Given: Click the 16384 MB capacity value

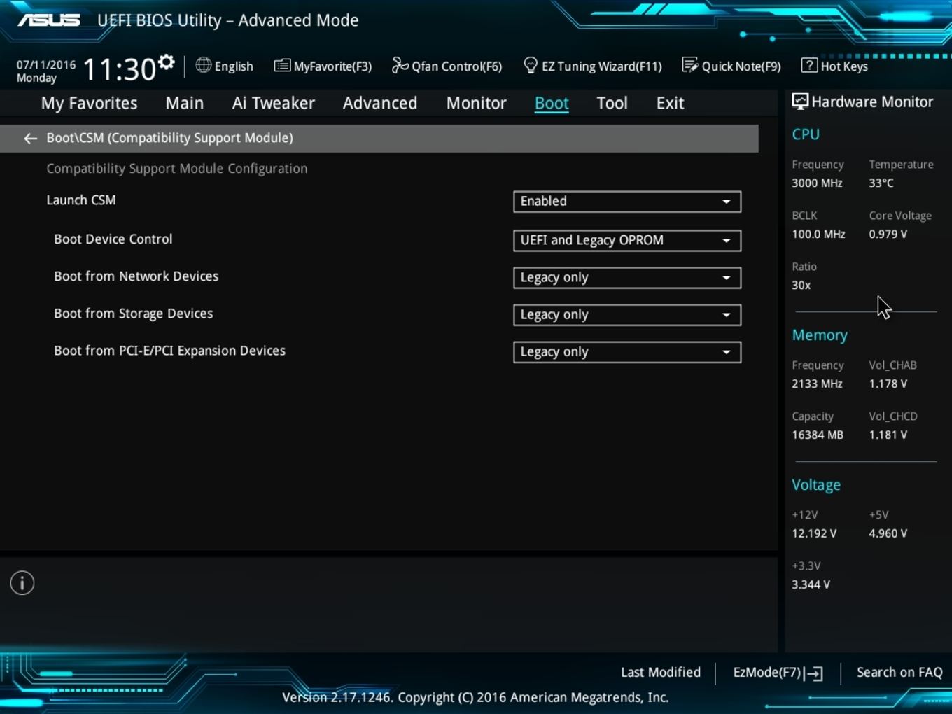Looking at the screenshot, I should pyautogui.click(x=818, y=435).
